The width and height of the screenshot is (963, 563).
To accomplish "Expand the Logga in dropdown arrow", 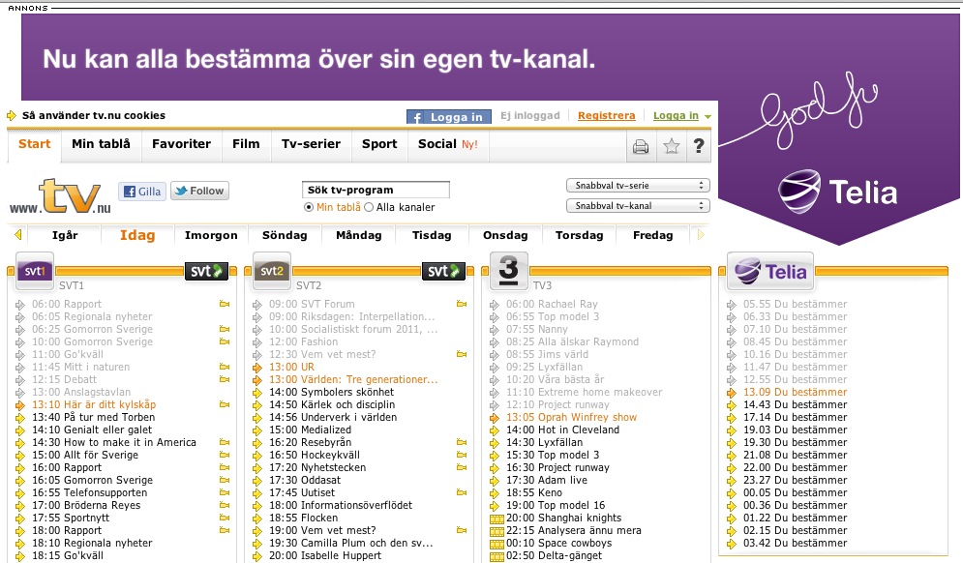I will coord(708,117).
